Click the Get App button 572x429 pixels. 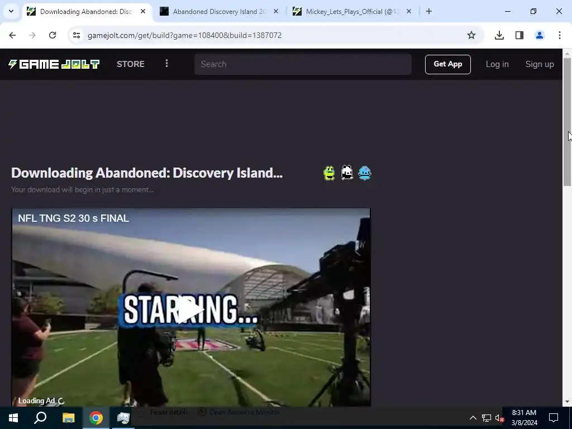click(447, 64)
